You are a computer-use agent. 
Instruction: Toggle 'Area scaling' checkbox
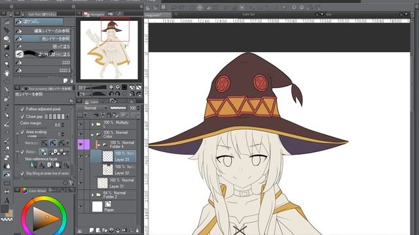[x=22, y=132]
